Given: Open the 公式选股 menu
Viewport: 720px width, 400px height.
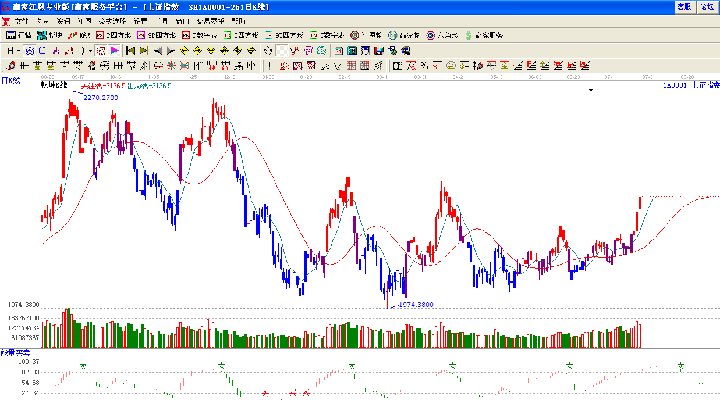Looking at the screenshot, I should tap(112, 21).
